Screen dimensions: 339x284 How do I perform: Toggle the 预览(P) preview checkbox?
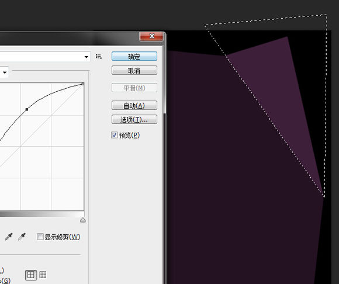115,135
